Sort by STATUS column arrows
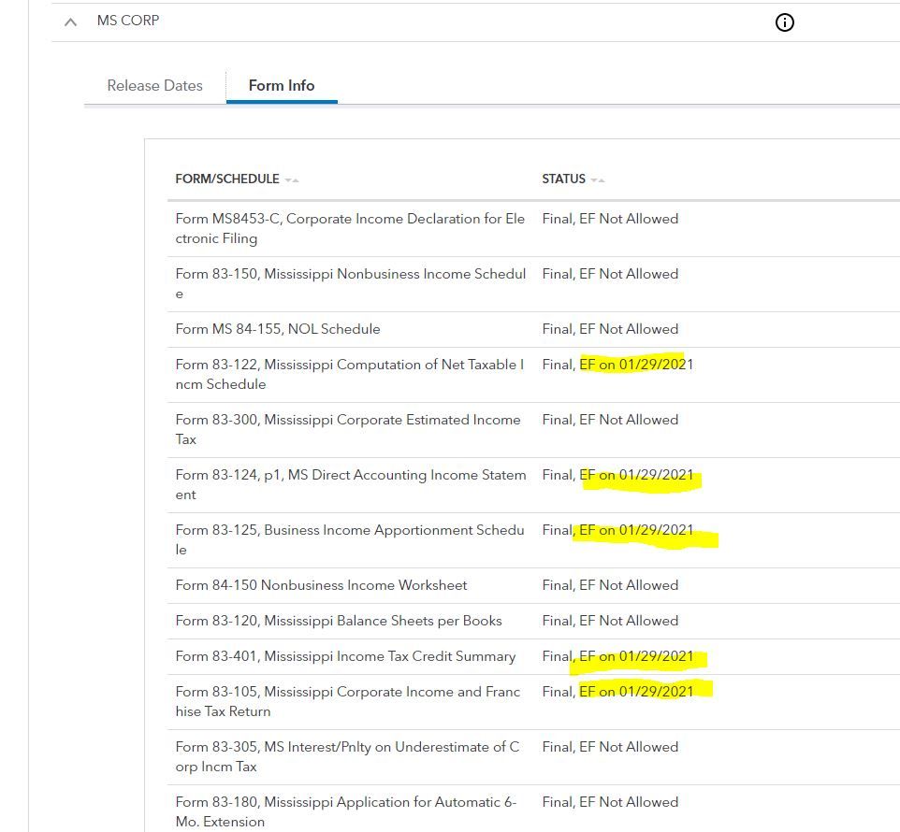Screen dimensions: 900x832 598,179
